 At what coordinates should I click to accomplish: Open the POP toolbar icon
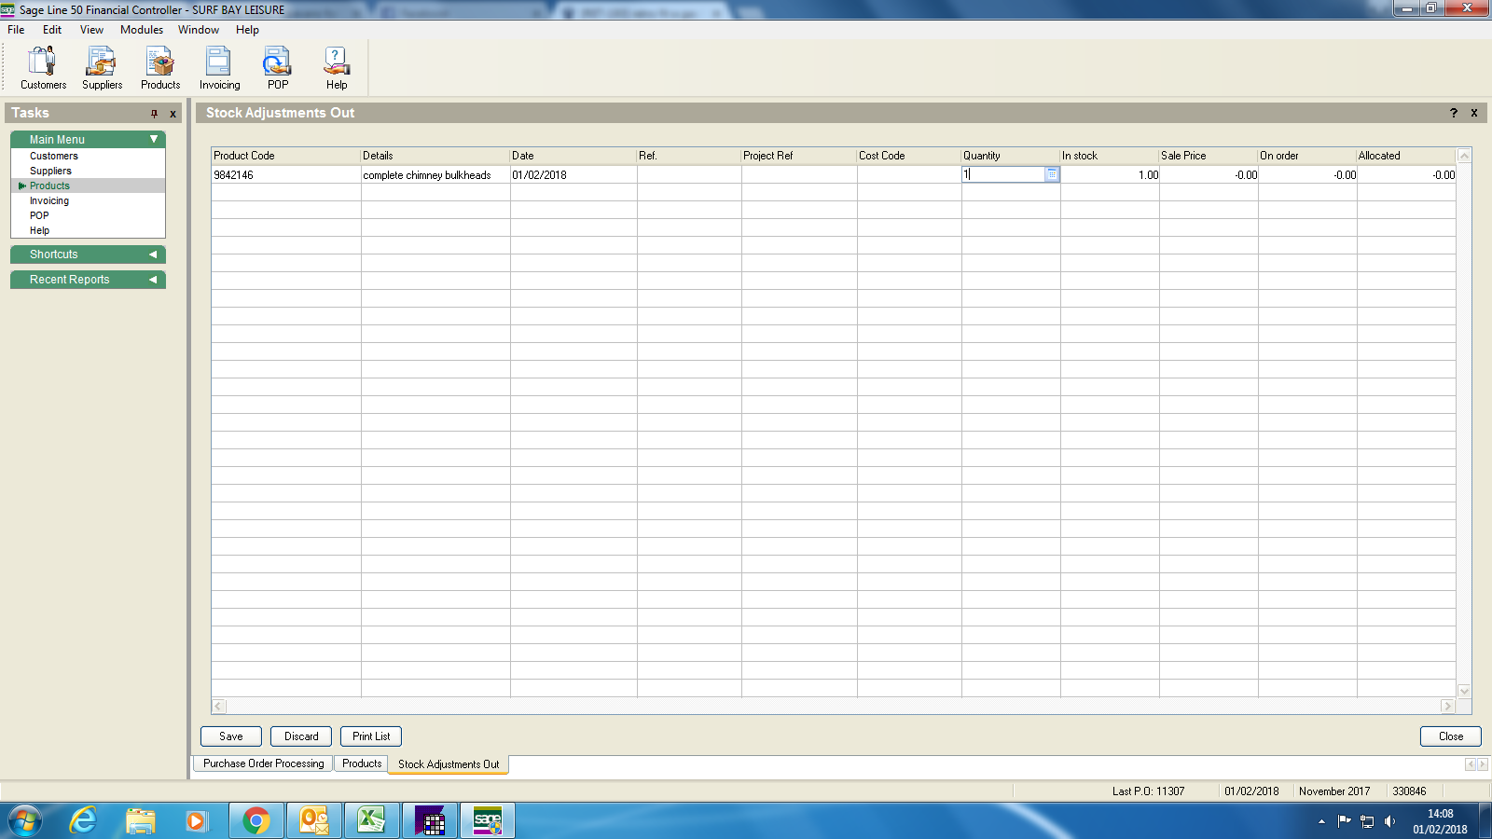coord(277,68)
